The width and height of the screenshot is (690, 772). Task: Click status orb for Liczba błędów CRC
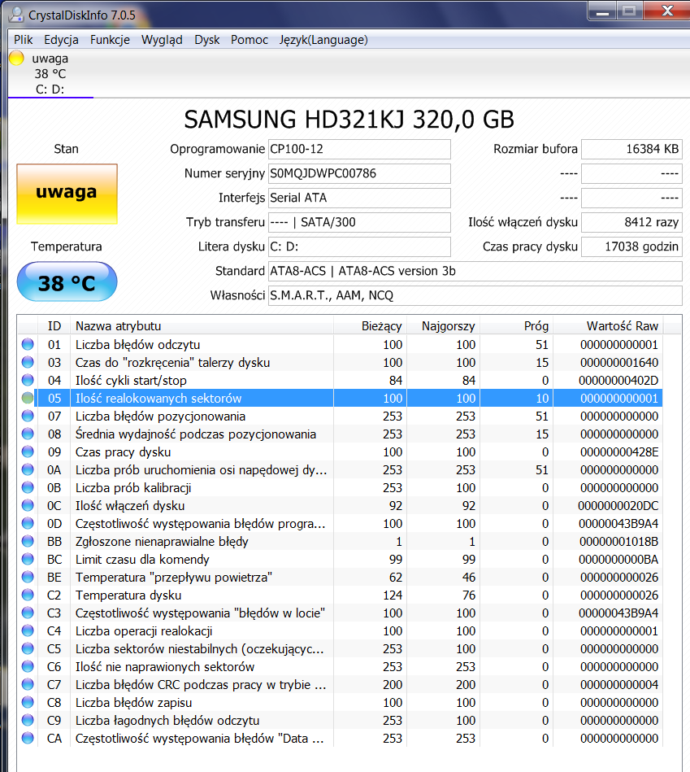[x=28, y=684]
